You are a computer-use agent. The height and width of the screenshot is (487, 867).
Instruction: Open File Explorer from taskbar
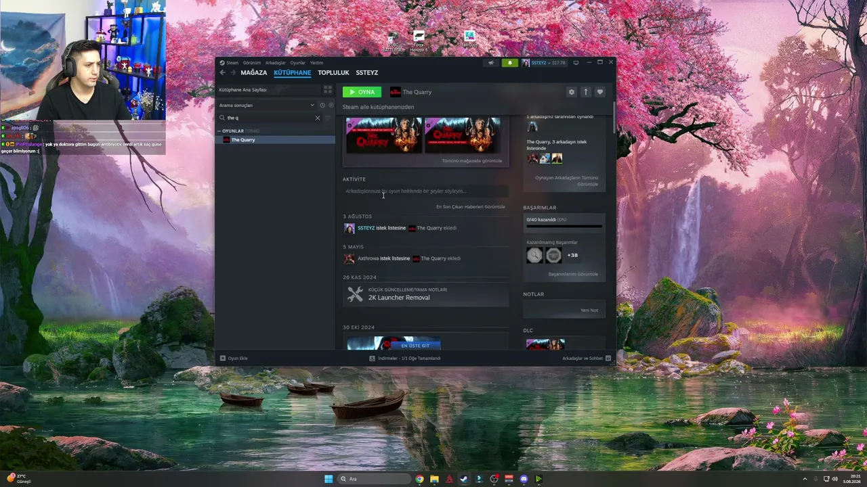pyautogui.click(x=435, y=479)
